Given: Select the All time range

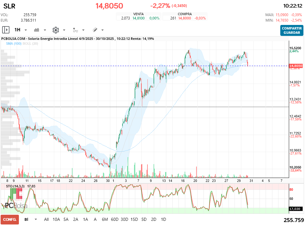Looking at the screenshot, I should [x=46, y=220].
